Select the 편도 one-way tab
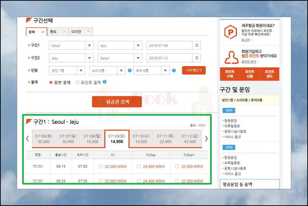This screenshot has height=206, width=308. pos(58,32)
